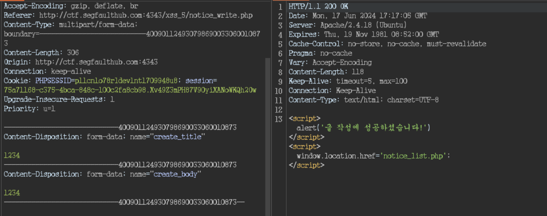Select the Pragma: no-cache header line

320,54
